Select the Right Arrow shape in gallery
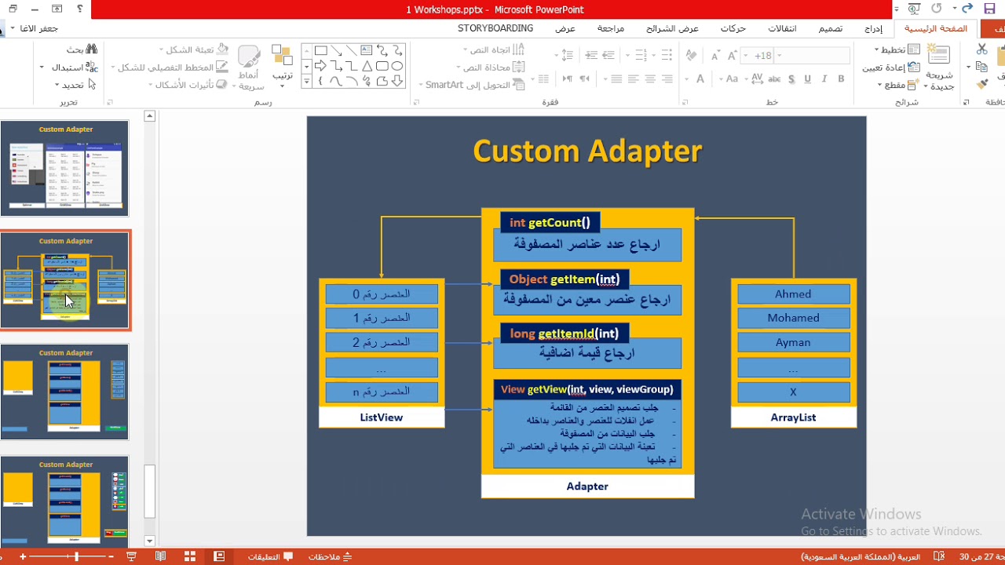The width and height of the screenshot is (1005, 565). tap(320, 66)
